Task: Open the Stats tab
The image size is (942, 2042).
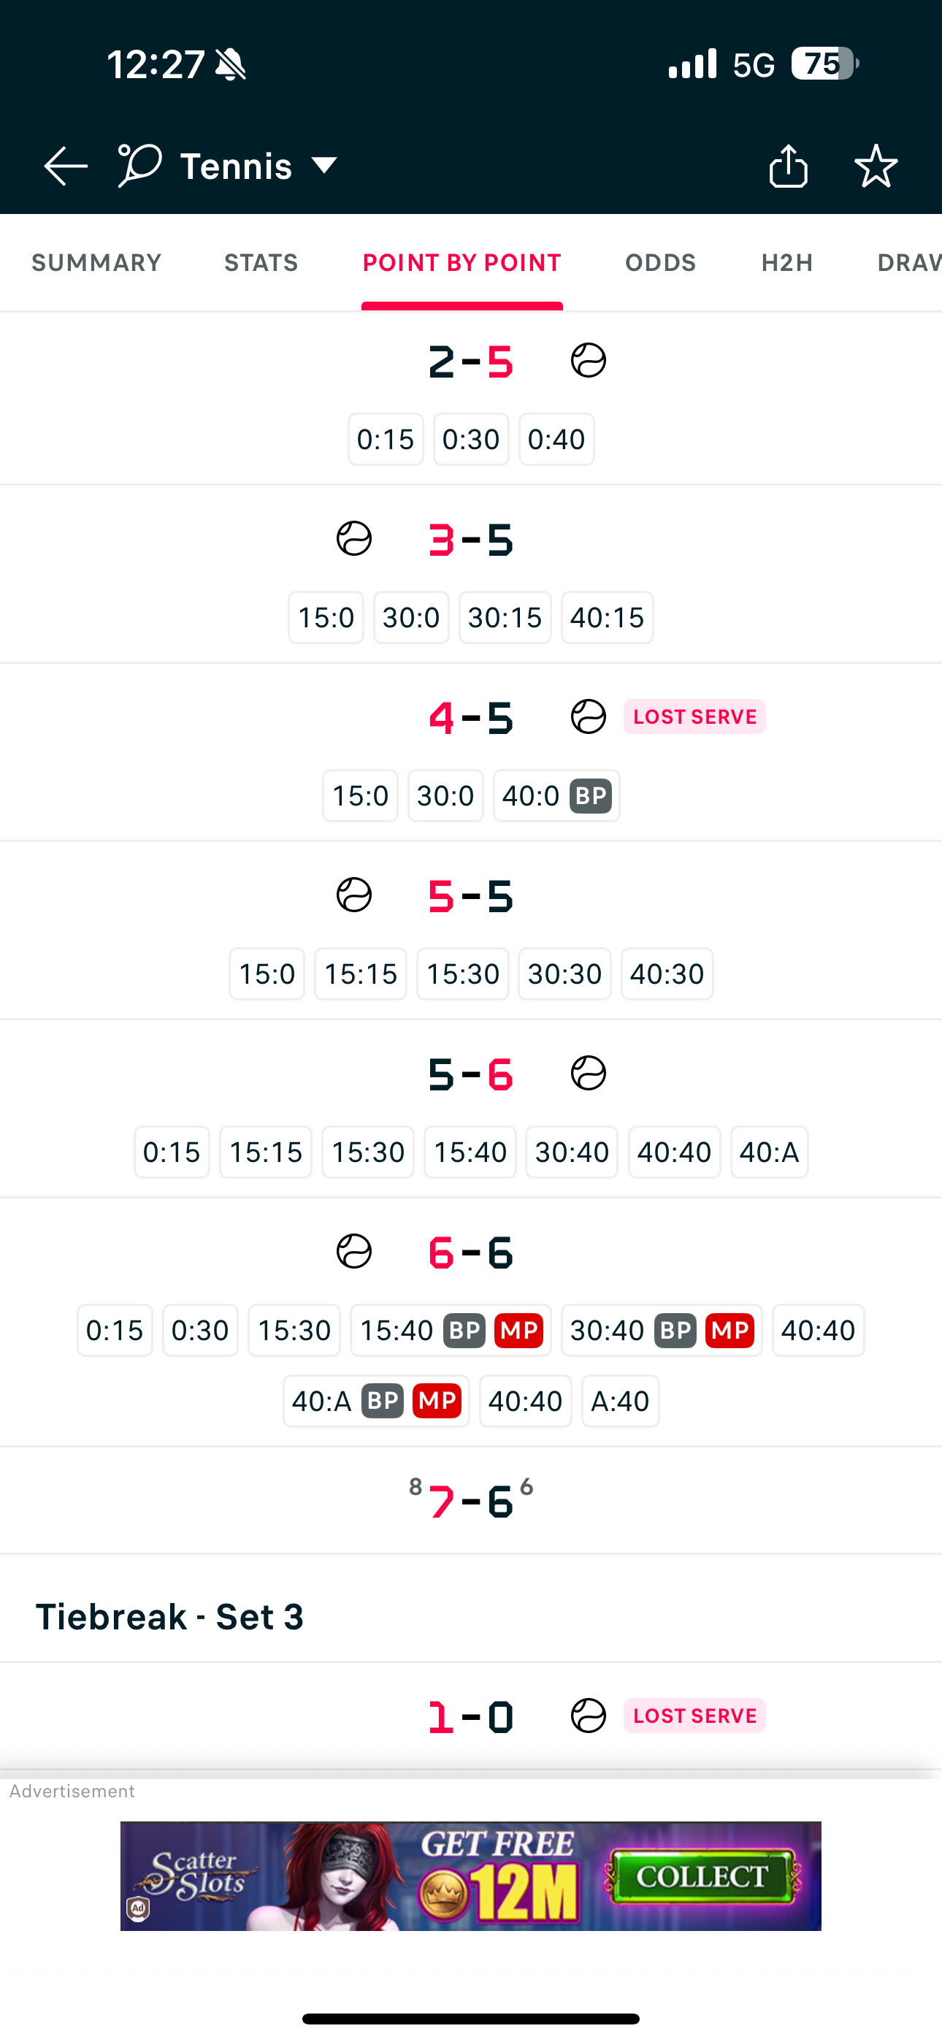Action: click(261, 262)
